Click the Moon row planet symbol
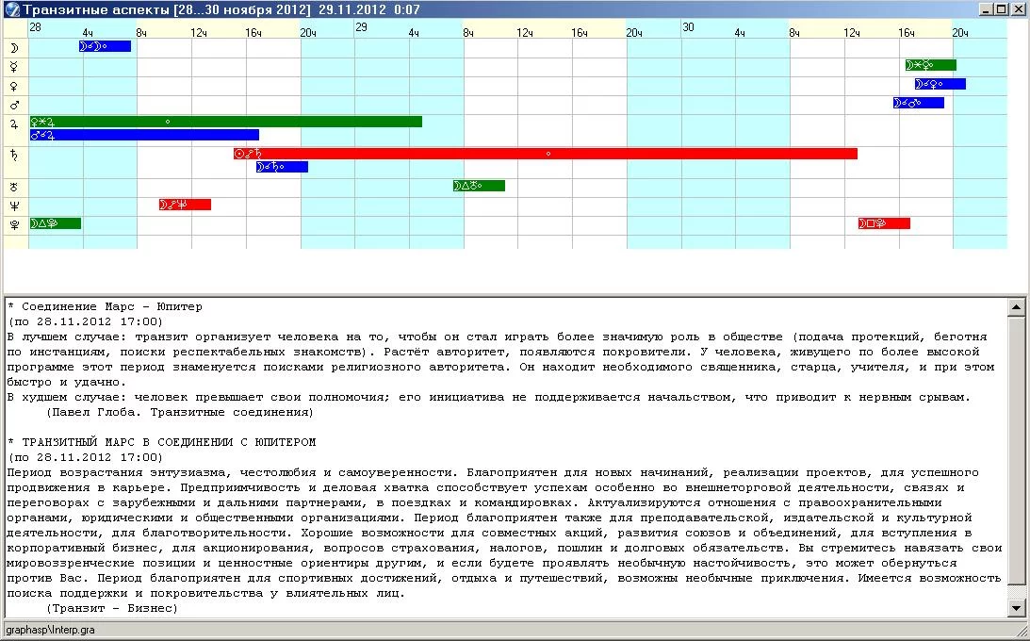 coord(14,47)
